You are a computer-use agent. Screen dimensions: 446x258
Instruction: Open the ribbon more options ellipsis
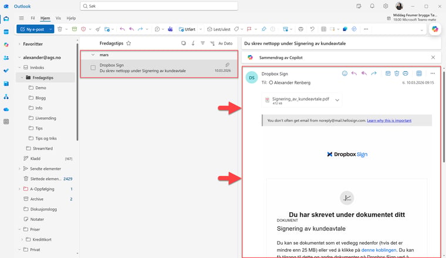click(366, 29)
